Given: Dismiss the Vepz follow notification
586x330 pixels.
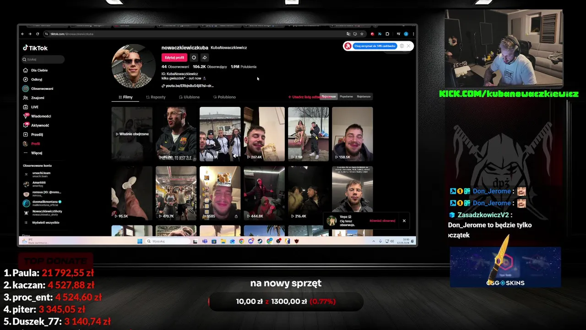Looking at the screenshot, I should (x=404, y=221).
